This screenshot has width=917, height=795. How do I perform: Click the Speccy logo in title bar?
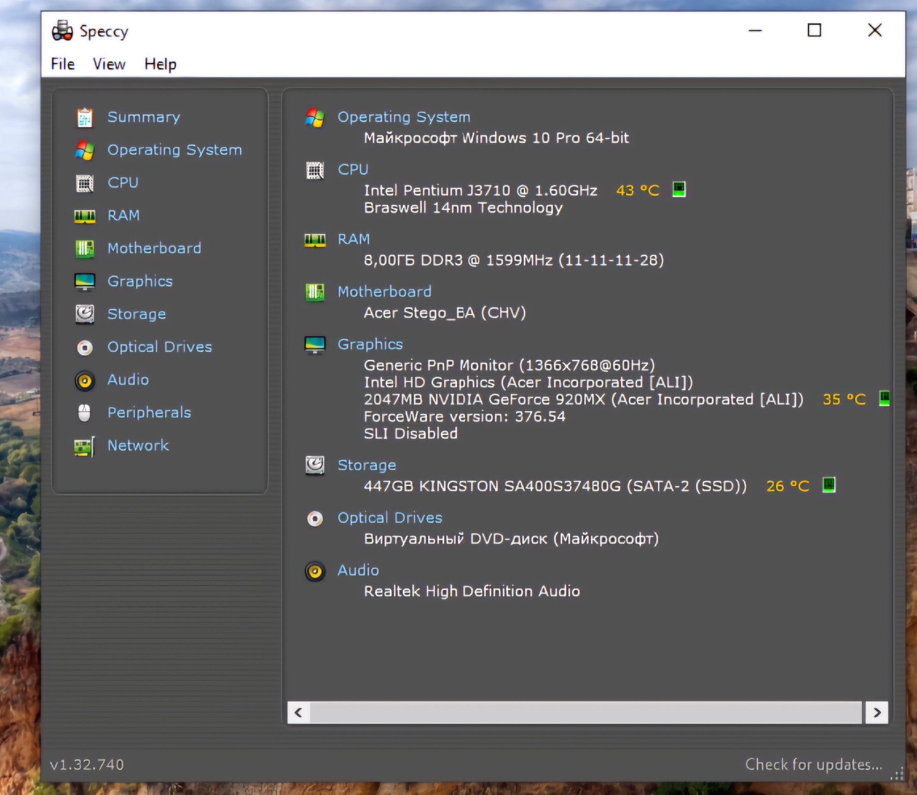pyautogui.click(x=62, y=31)
